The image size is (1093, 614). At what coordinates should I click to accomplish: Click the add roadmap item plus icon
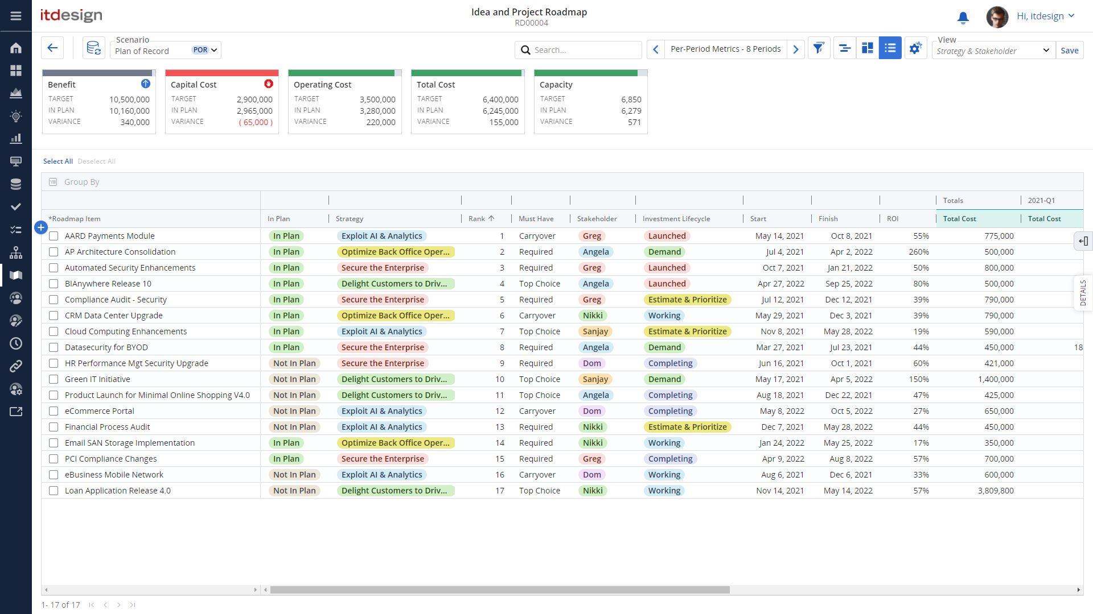41,228
